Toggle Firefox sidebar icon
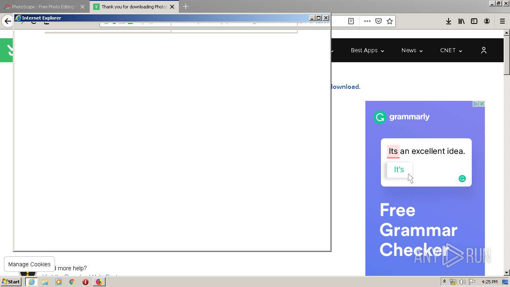Screen dimensions: 510x287 pyautogui.click(x=474, y=21)
